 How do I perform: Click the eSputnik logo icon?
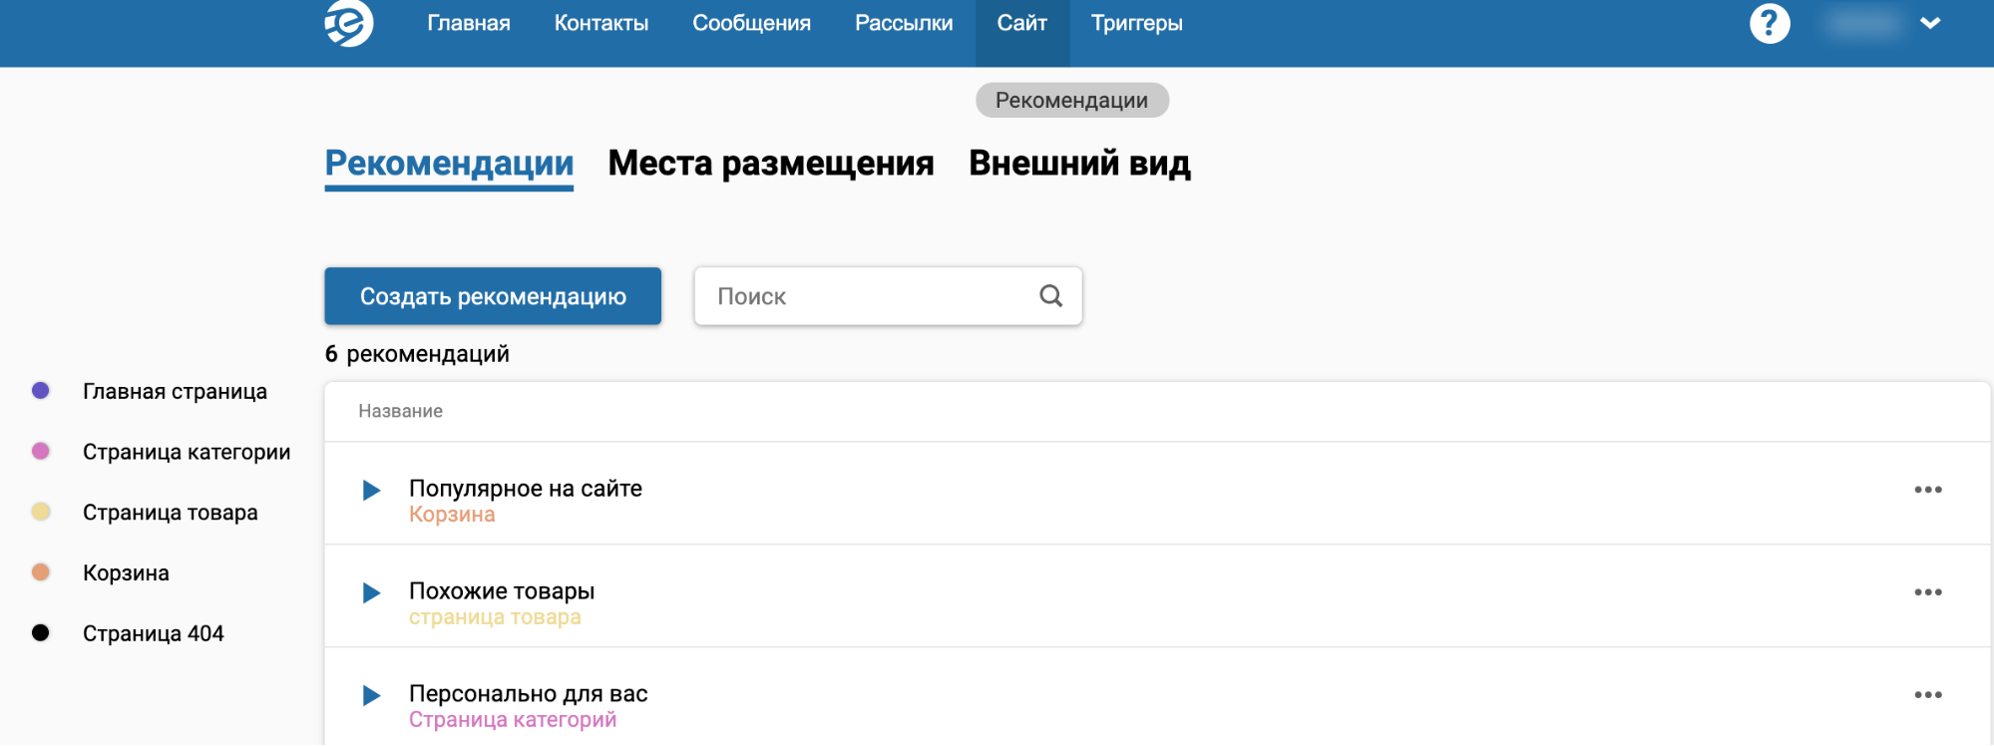pyautogui.click(x=349, y=22)
